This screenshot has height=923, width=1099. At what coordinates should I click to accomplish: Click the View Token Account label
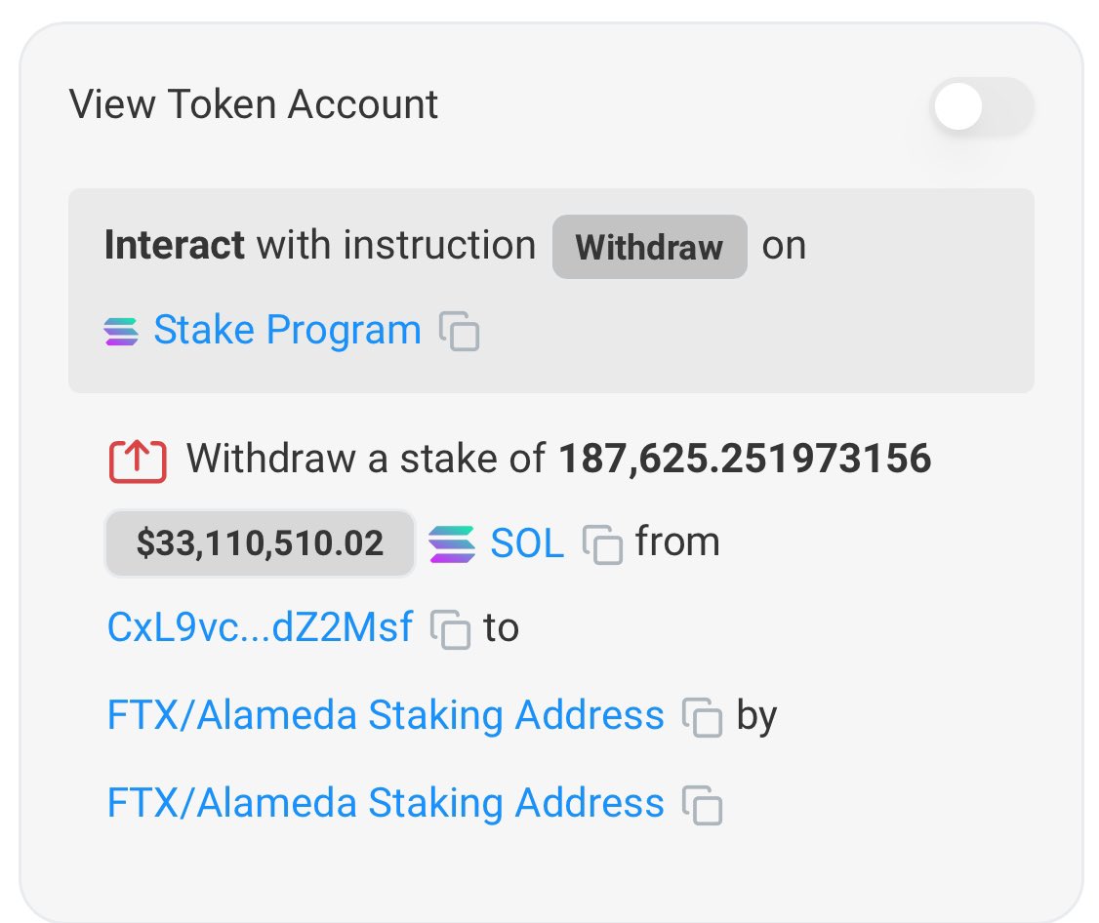tap(254, 105)
